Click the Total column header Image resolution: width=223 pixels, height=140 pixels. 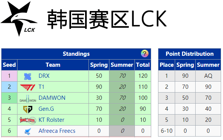[143, 65]
